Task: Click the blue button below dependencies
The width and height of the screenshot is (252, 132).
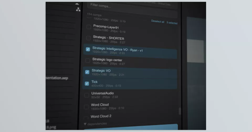Action: click(x=131, y=127)
